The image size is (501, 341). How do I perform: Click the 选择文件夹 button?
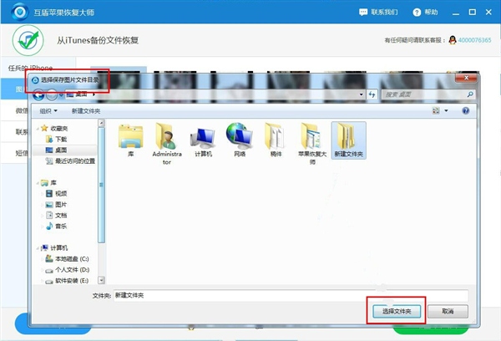[397, 311]
